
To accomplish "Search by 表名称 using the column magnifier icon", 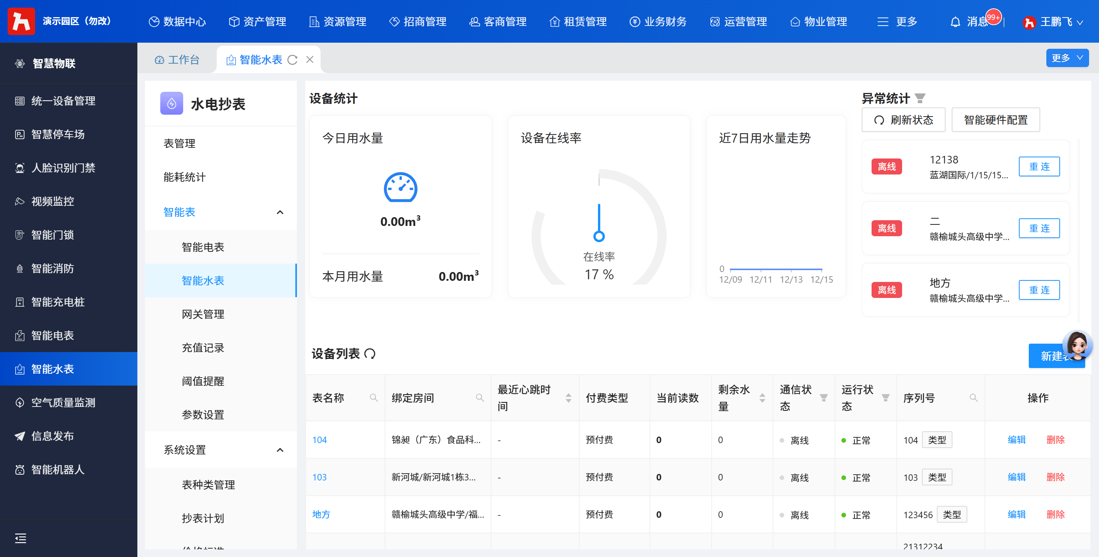I will (x=374, y=398).
